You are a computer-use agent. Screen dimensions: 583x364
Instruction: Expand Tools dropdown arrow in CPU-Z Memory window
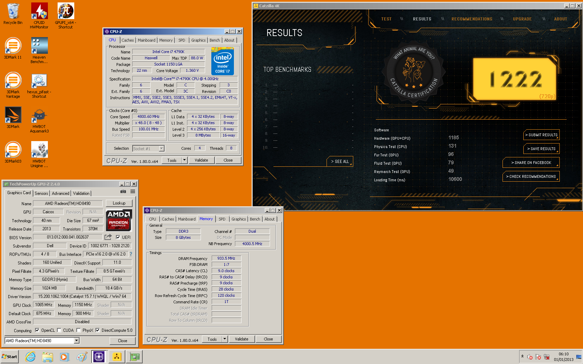click(225, 339)
